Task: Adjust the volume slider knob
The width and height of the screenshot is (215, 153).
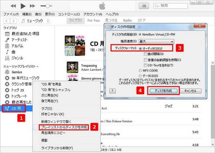Action: (47, 6)
